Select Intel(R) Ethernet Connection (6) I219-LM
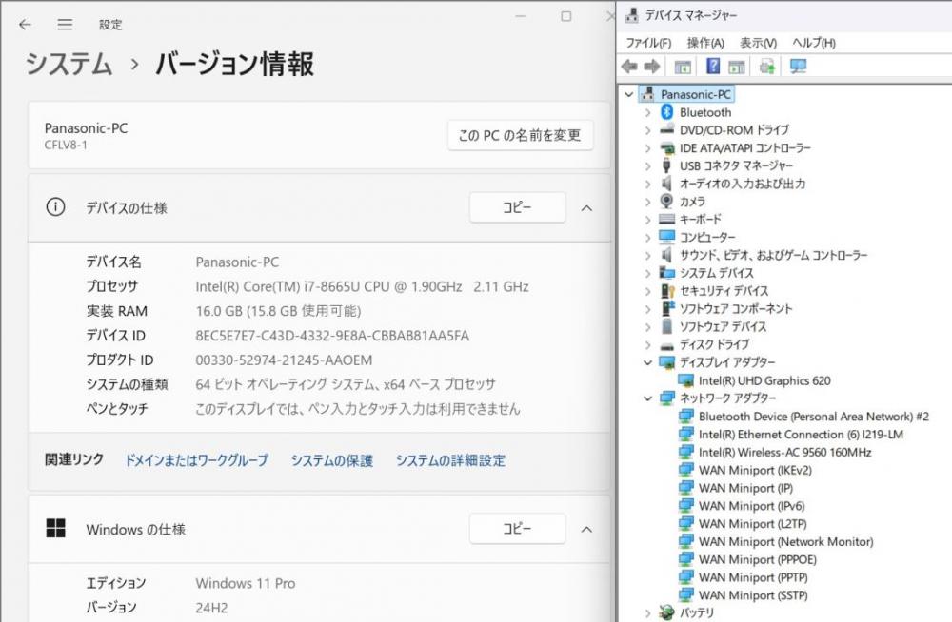Viewport: 952px width, 622px height. (801, 435)
